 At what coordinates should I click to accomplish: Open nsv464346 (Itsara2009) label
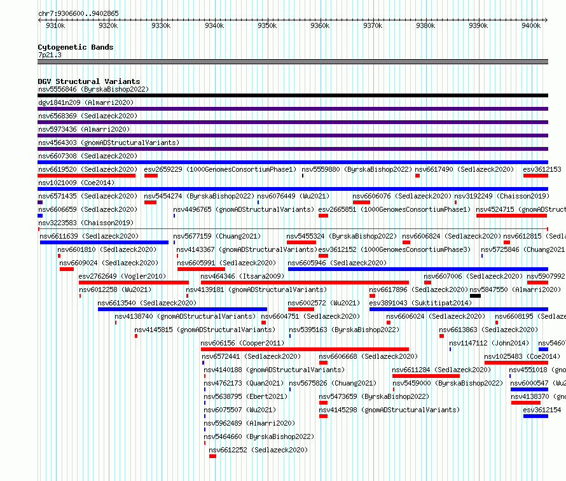point(242,276)
